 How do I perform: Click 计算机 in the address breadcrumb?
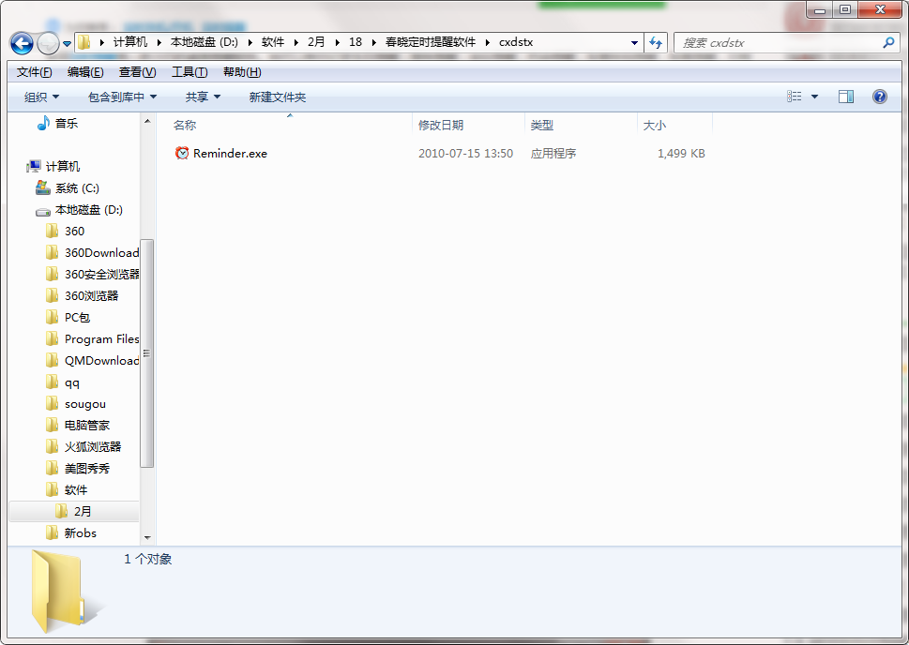pos(129,42)
